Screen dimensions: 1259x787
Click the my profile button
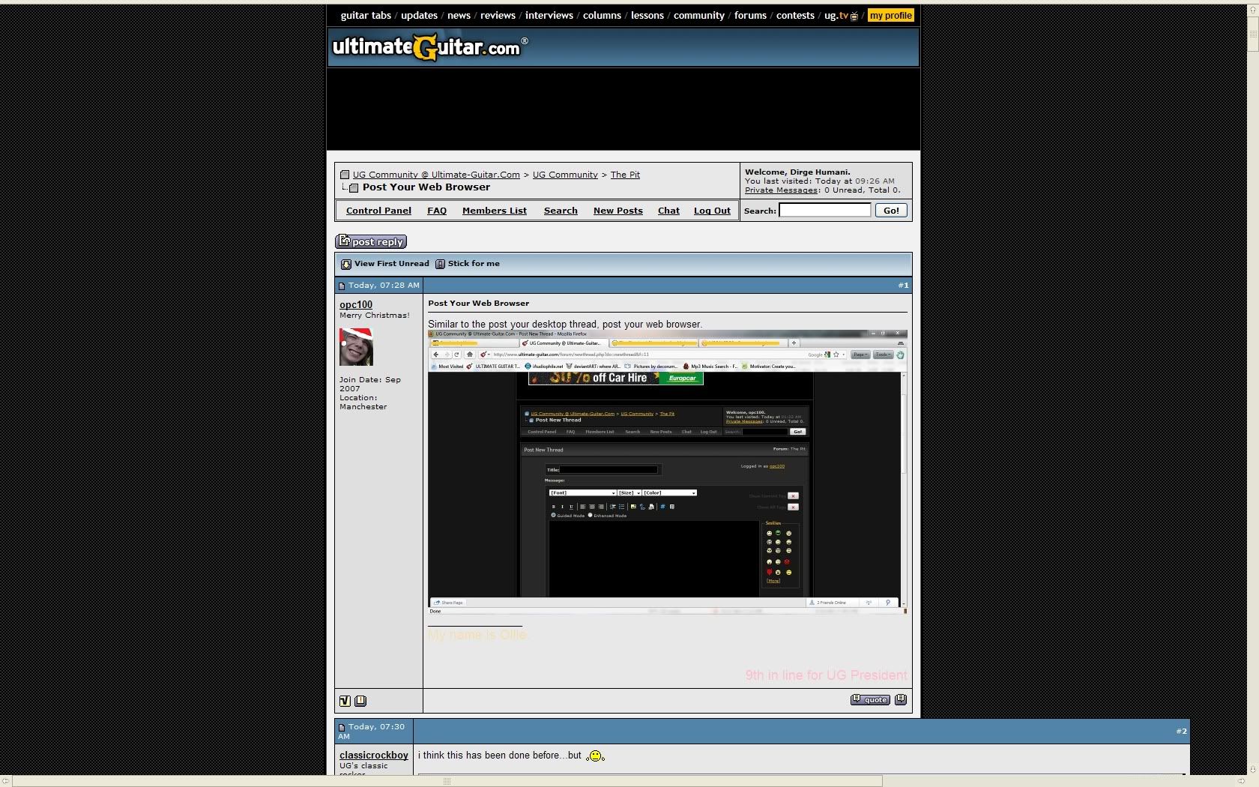pyautogui.click(x=890, y=15)
